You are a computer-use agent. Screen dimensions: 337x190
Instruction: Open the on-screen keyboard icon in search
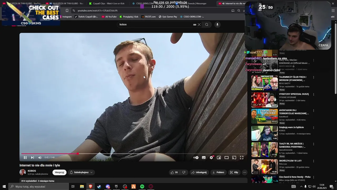[x=195, y=25]
